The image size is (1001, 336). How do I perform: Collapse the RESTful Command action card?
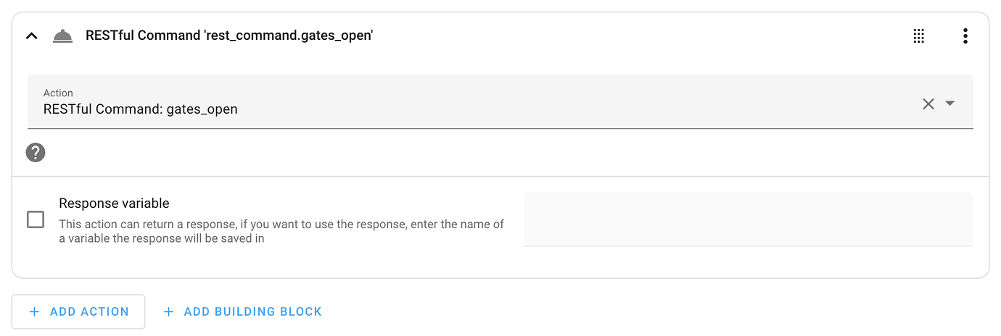click(32, 35)
